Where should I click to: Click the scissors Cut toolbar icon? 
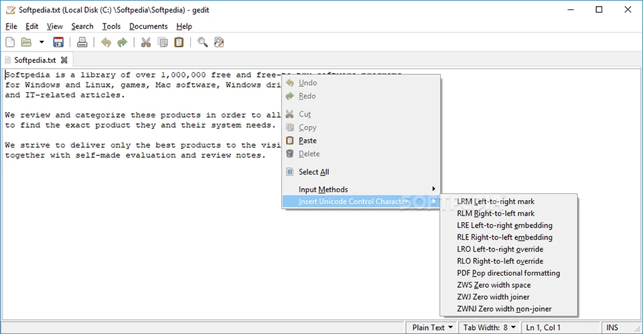[145, 42]
